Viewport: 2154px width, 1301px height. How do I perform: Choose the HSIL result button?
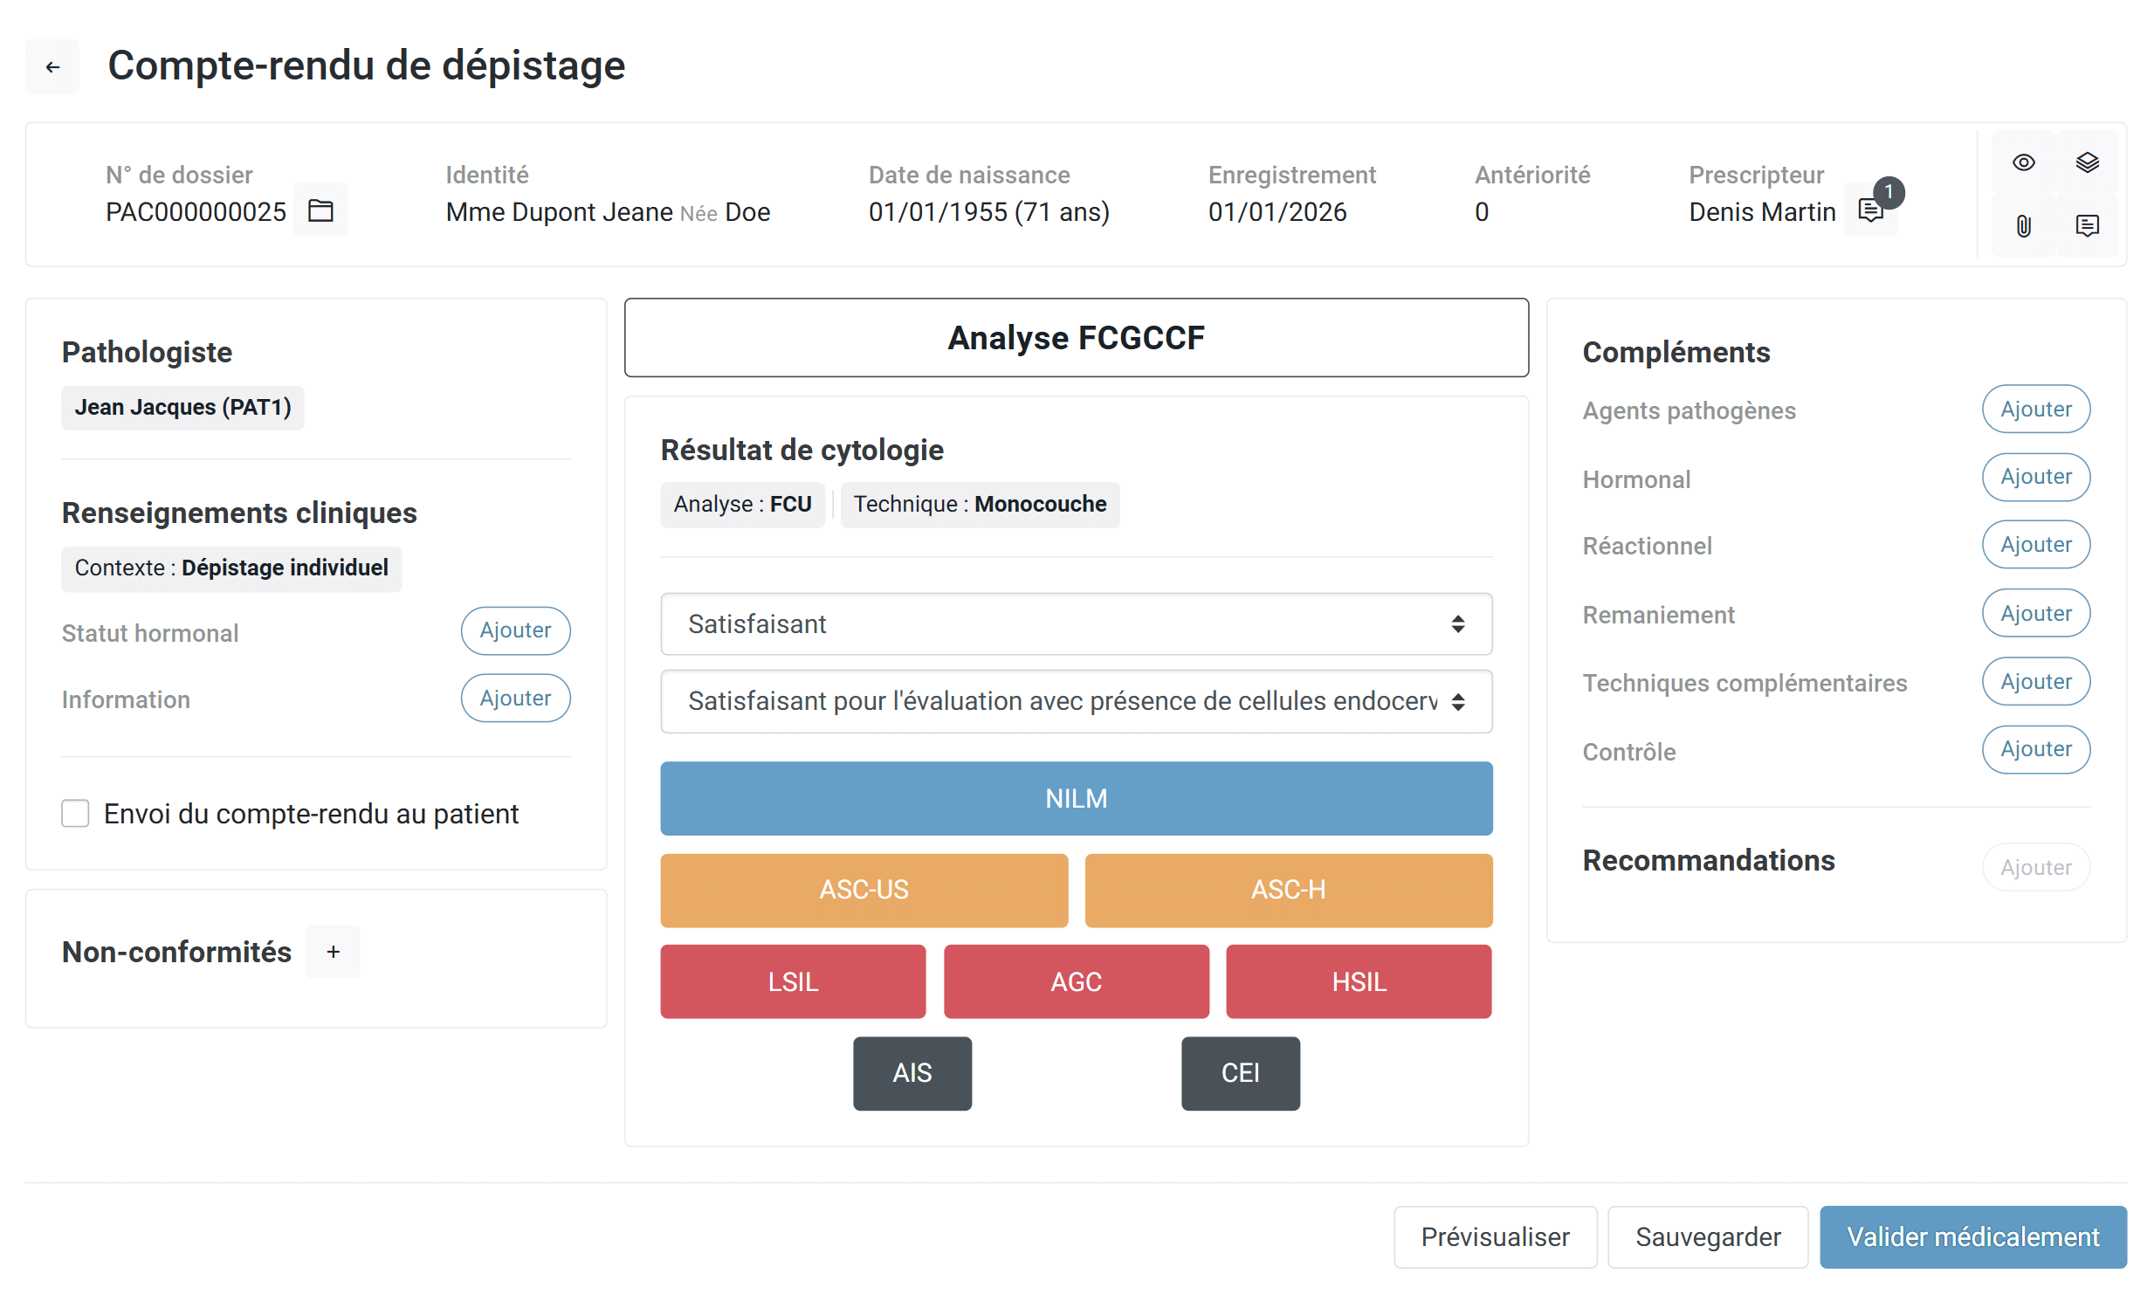point(1359,982)
